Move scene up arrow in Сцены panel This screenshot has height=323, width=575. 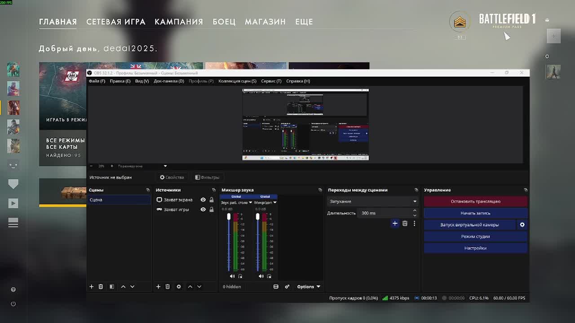[x=123, y=287]
